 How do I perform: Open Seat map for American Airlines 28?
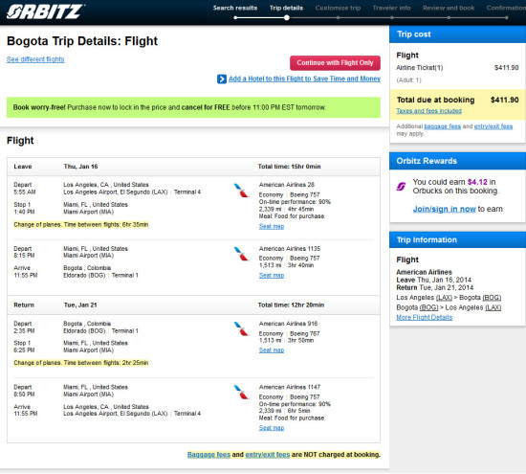[272, 226]
